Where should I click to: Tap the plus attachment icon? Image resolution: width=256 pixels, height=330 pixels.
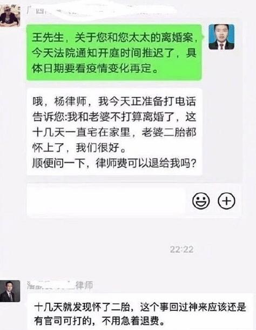pos(226,200)
